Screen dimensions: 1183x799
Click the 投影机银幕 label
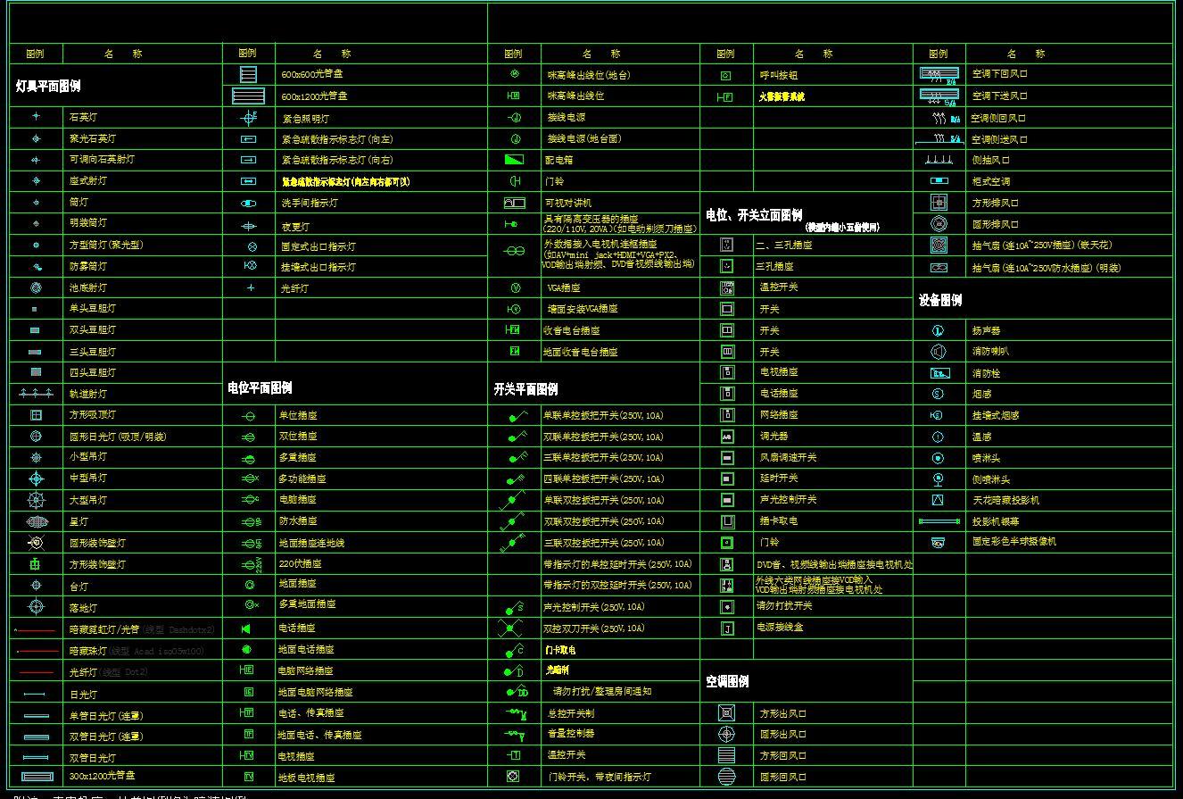pos(996,521)
